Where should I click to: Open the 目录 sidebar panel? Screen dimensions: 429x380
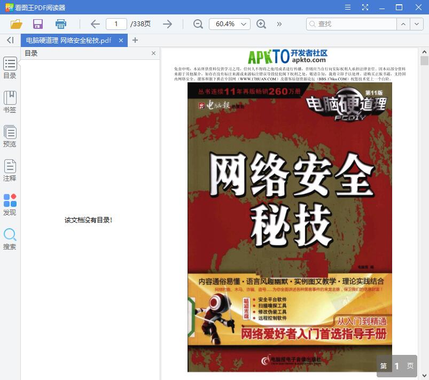tap(10, 68)
